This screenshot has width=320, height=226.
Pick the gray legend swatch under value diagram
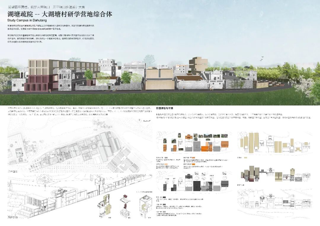pos(166,158)
